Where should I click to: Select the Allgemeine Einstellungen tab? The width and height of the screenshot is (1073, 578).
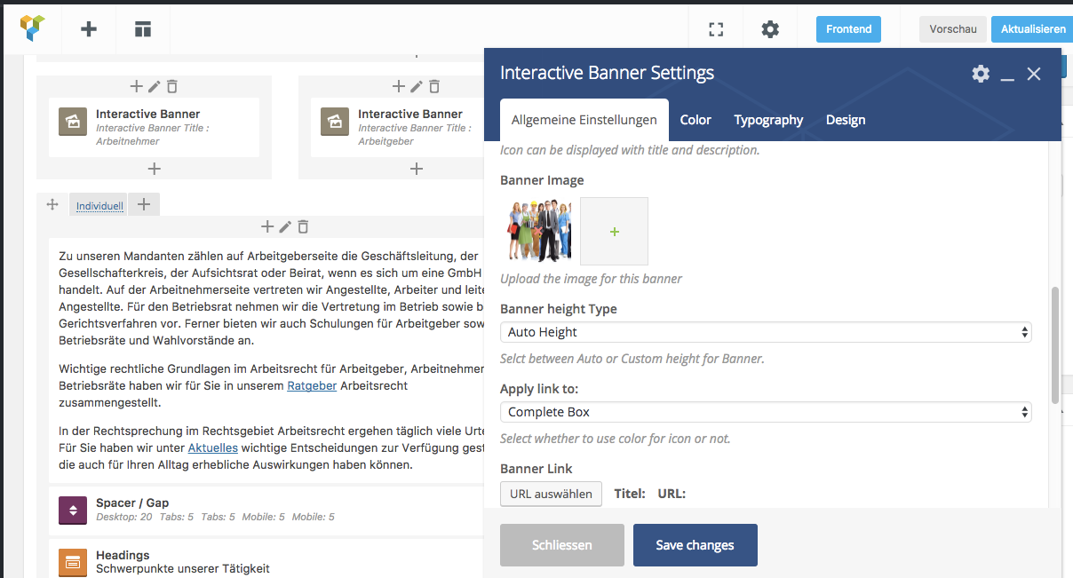click(x=584, y=120)
